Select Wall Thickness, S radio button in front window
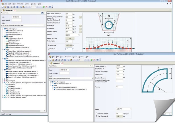The height and width of the screenshot is (123, 175). (97, 116)
